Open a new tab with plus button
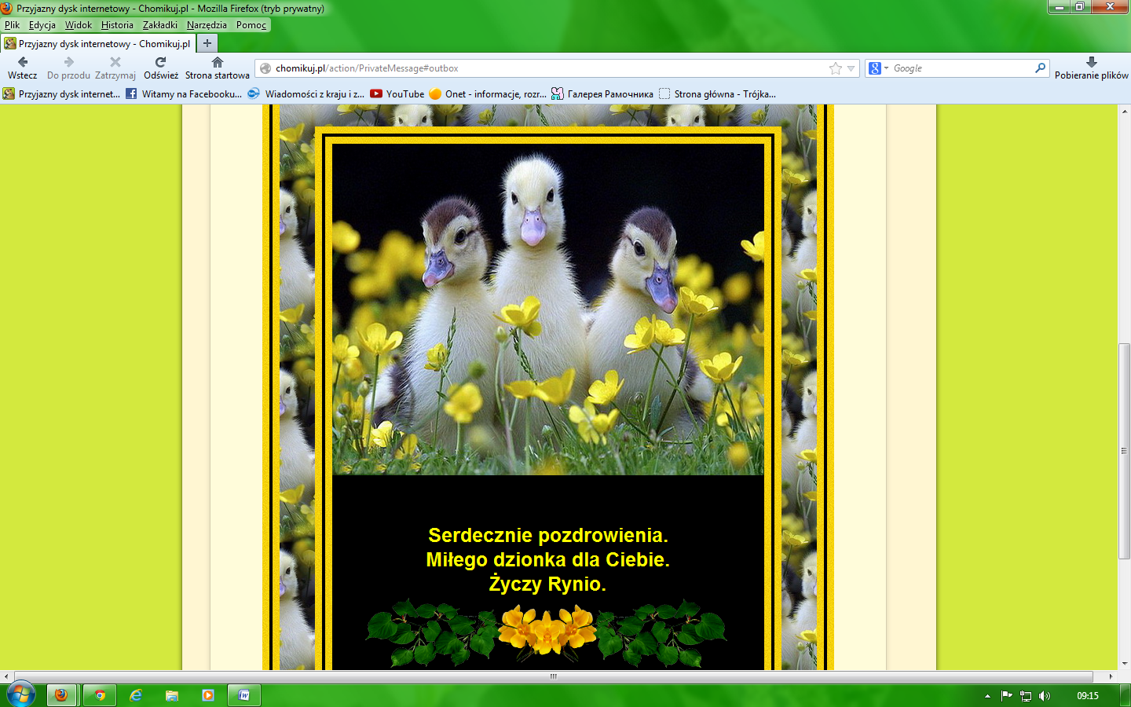 point(207,43)
